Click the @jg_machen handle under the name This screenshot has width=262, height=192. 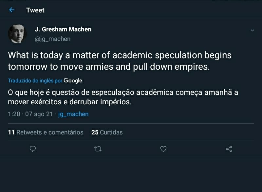click(52, 39)
